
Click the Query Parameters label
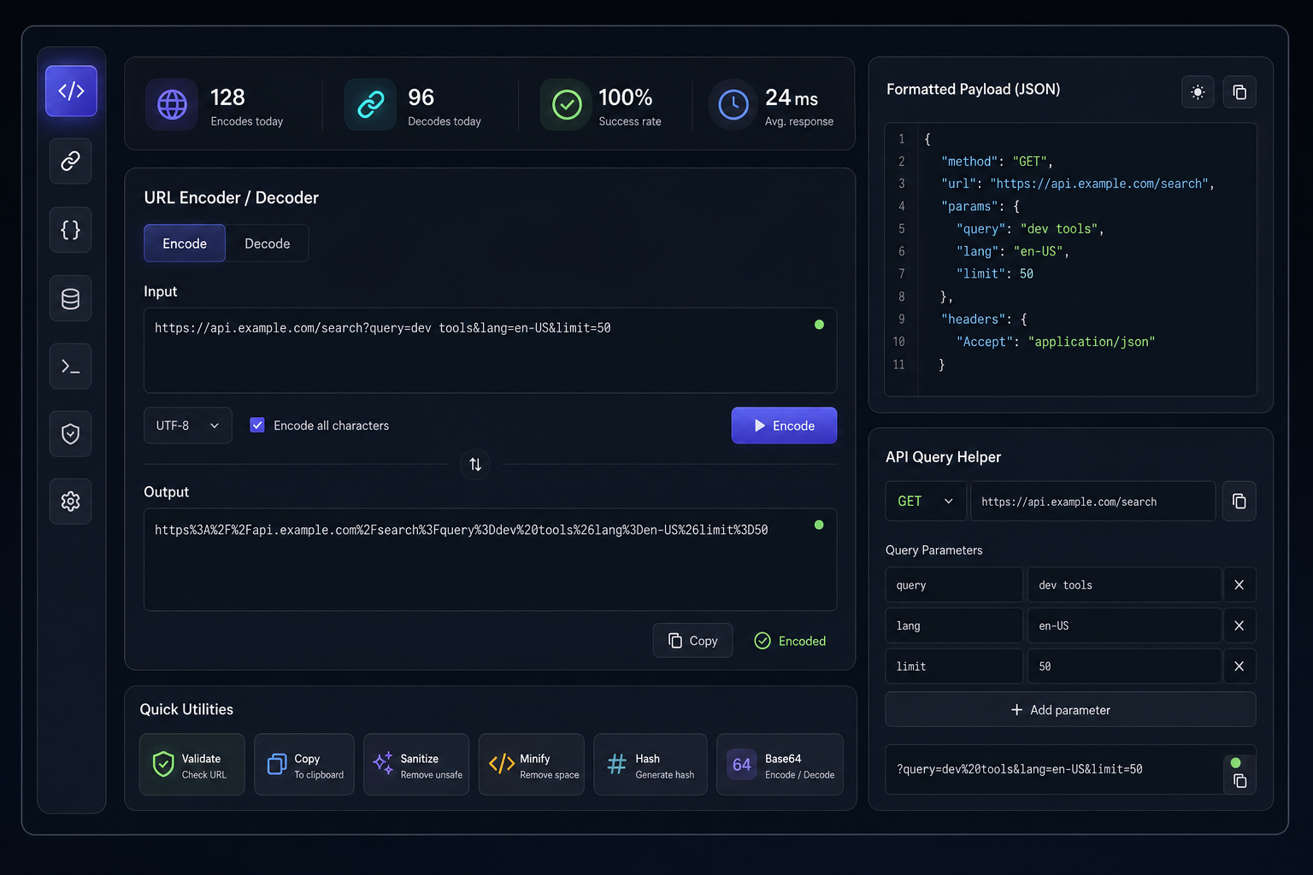[x=934, y=550]
